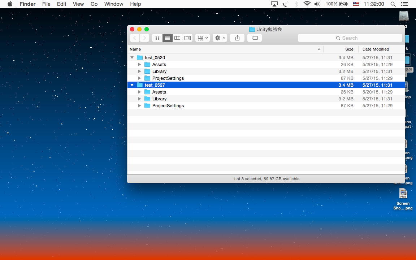Screen dimensions: 416x260
Task: Open Spotlight search in menu bar
Action: coord(393,4)
